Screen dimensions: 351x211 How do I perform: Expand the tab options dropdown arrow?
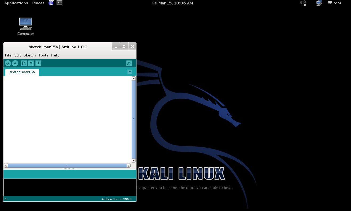130,72
